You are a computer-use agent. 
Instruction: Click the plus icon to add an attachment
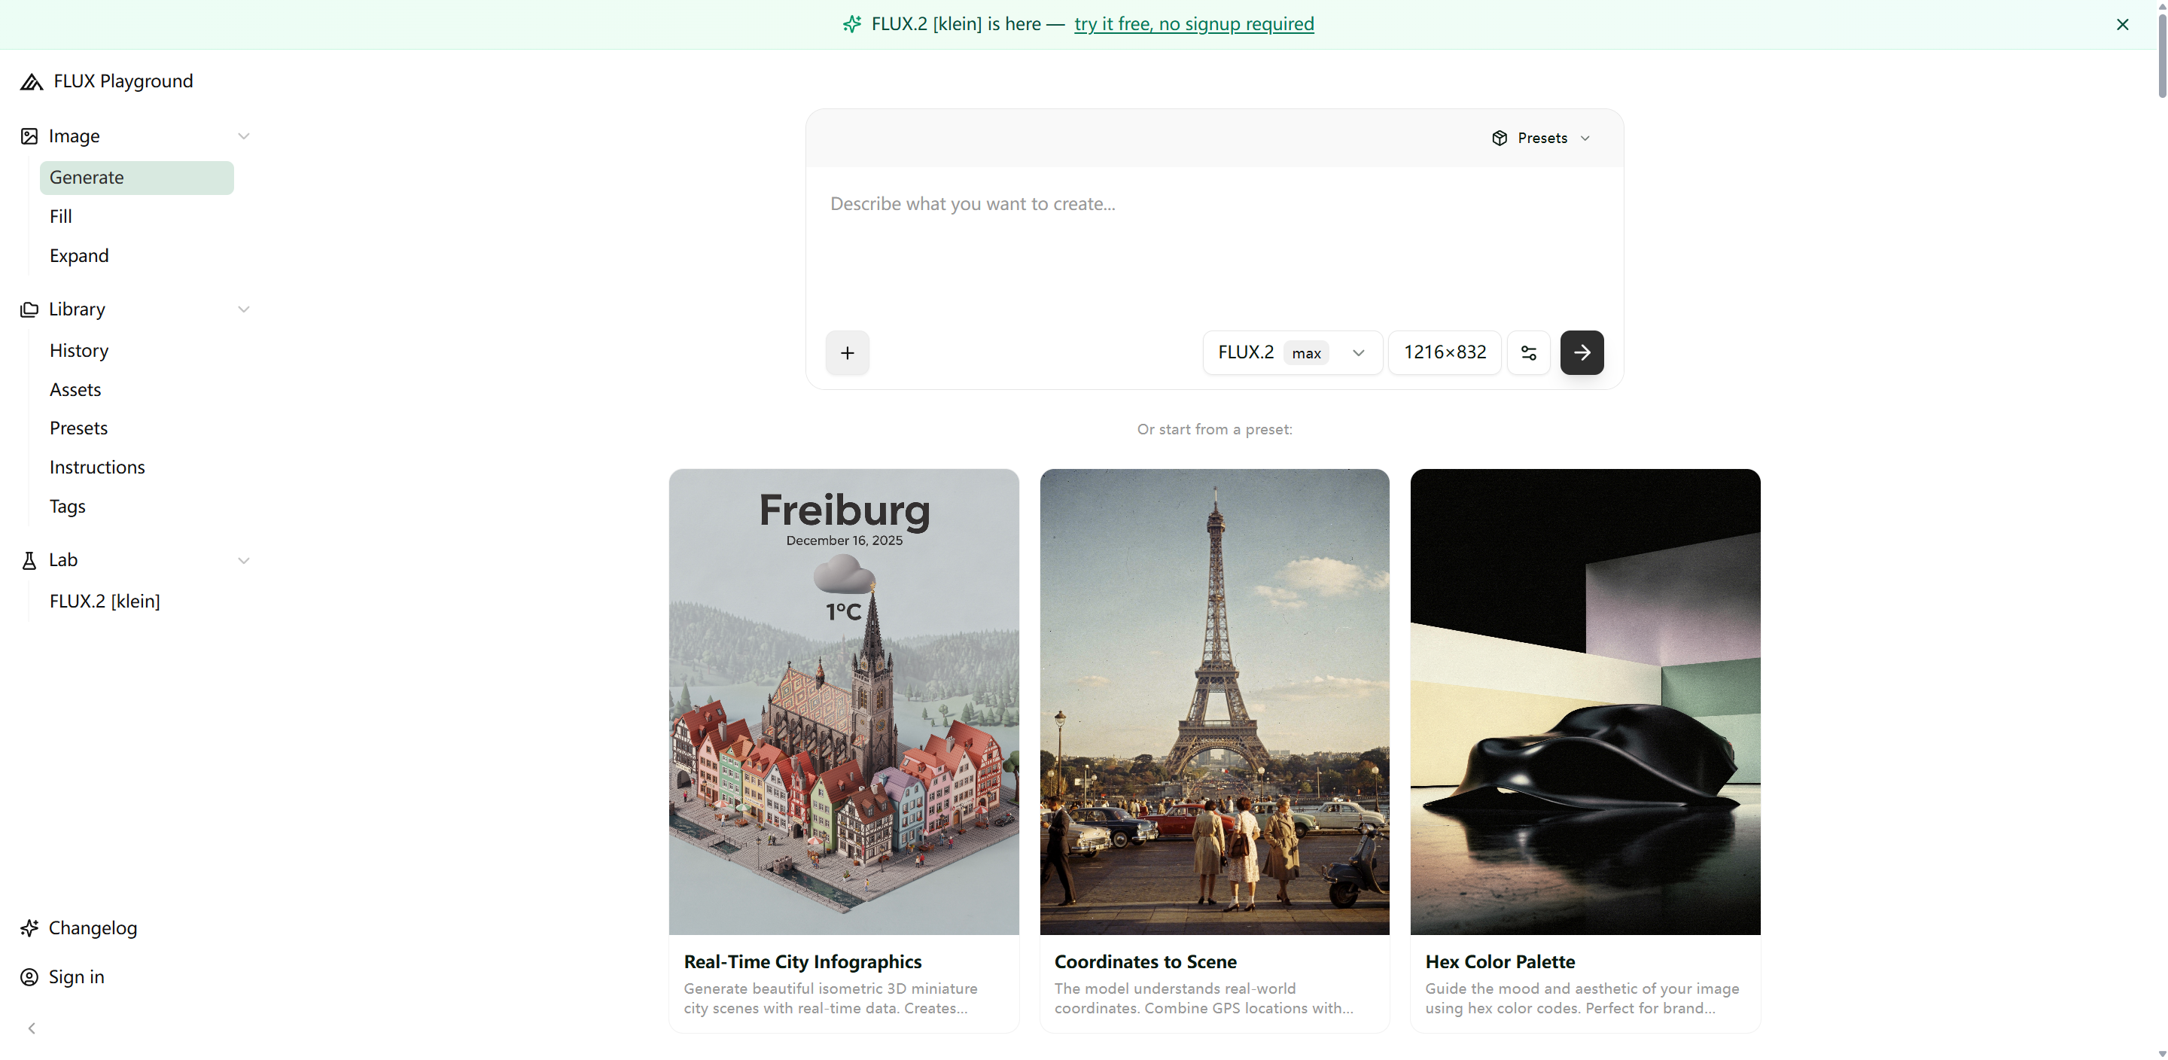pyautogui.click(x=847, y=353)
